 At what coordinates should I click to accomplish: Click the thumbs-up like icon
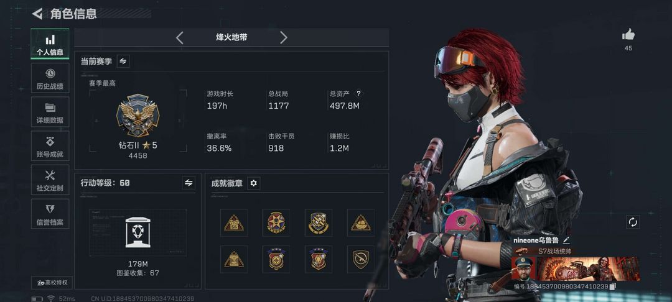pyautogui.click(x=628, y=35)
